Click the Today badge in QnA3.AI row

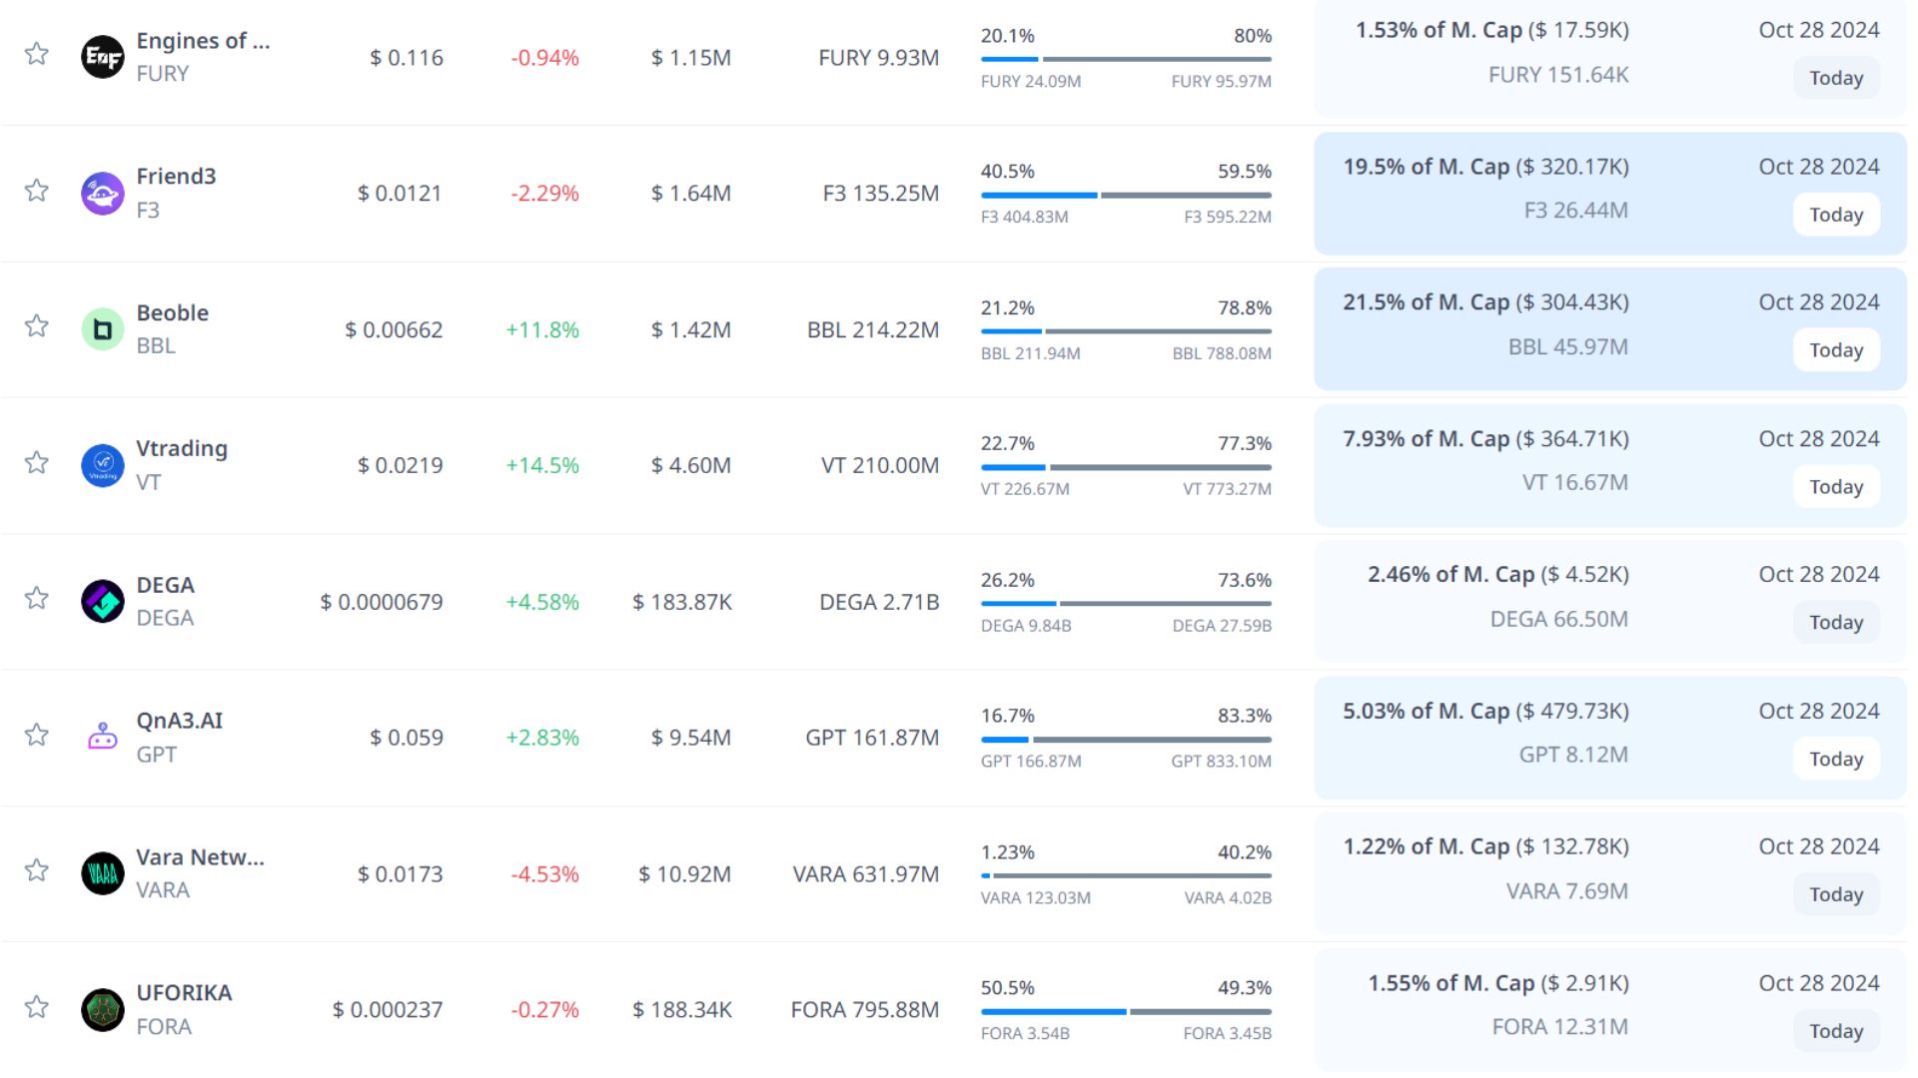[x=1835, y=759]
